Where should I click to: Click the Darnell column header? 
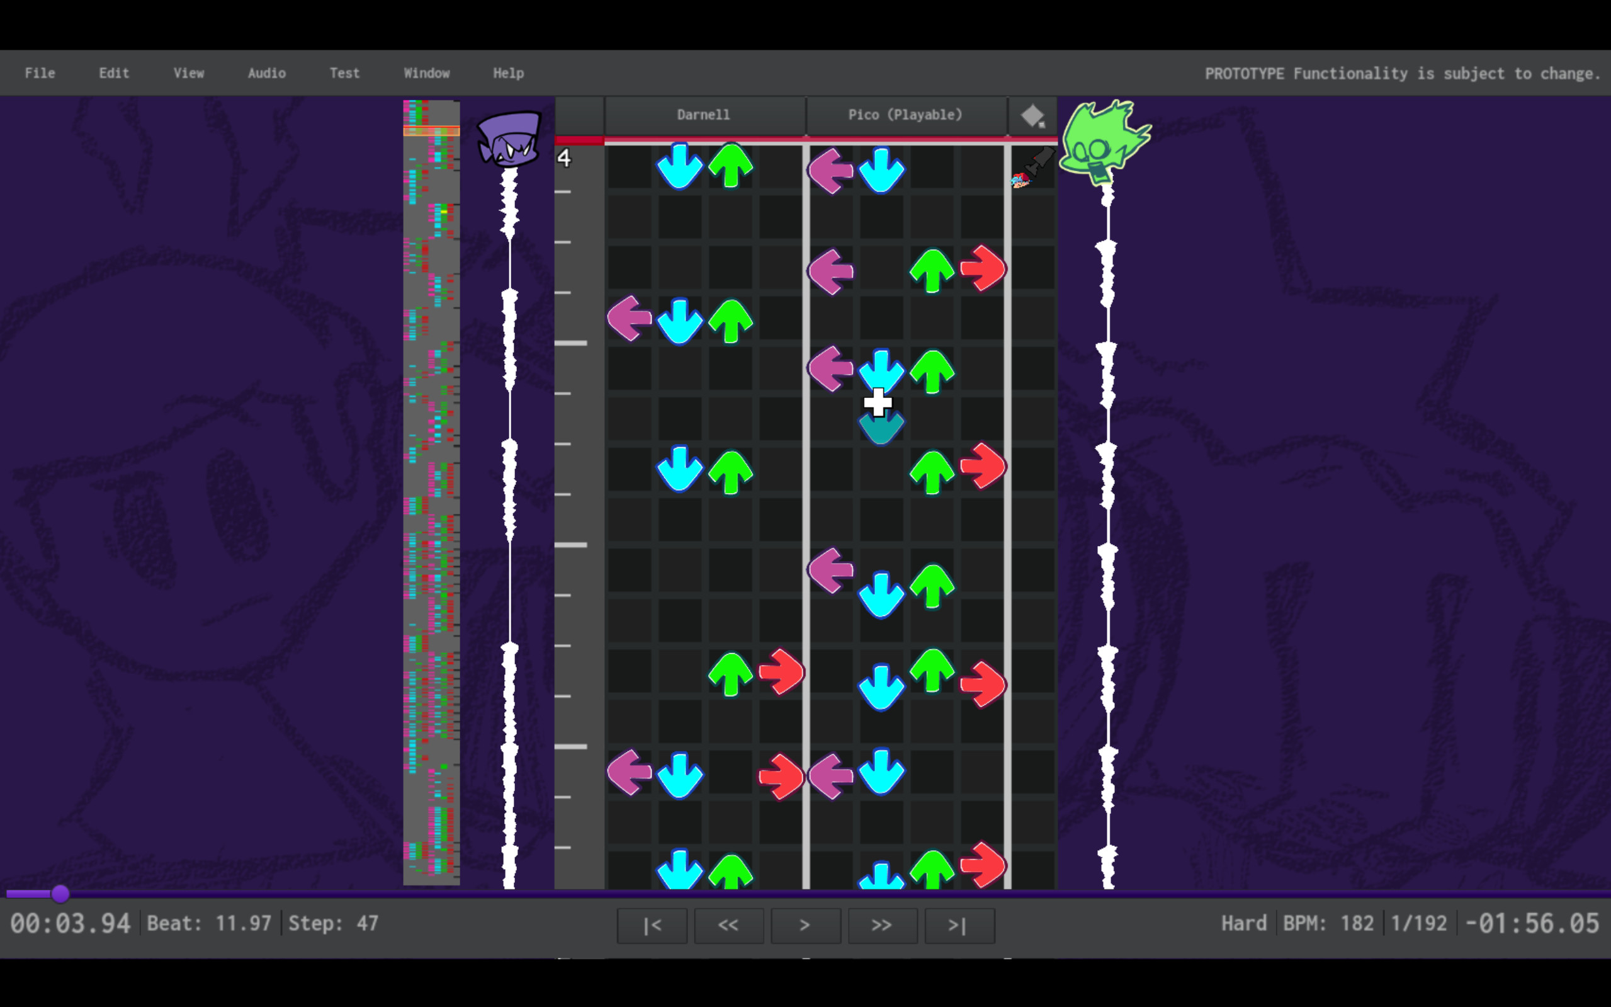click(x=704, y=115)
